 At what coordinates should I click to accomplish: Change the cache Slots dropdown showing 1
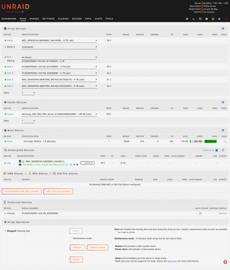pyautogui.click(x=28, y=121)
